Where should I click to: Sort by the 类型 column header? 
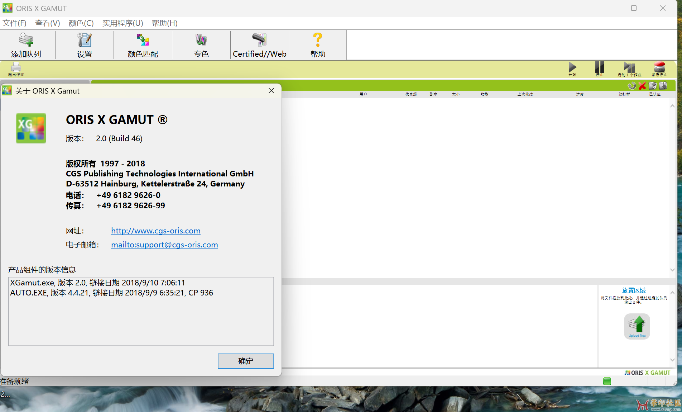point(485,94)
